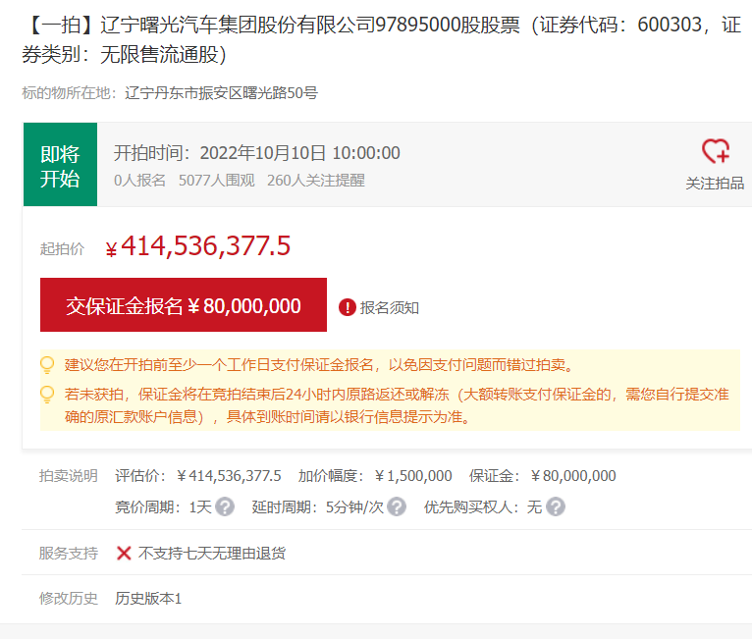
Task: Open 历史版本1 link
Action: [148, 598]
